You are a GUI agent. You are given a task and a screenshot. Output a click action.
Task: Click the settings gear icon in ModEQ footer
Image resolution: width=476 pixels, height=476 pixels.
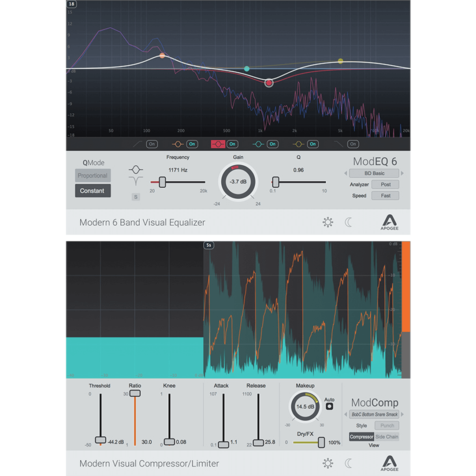pos(328,222)
